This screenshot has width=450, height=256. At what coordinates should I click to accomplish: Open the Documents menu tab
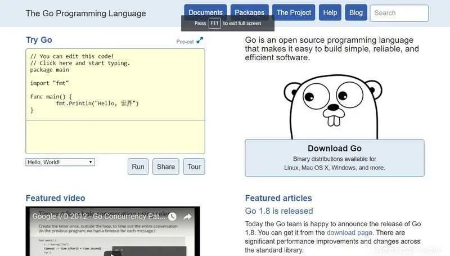[205, 12]
